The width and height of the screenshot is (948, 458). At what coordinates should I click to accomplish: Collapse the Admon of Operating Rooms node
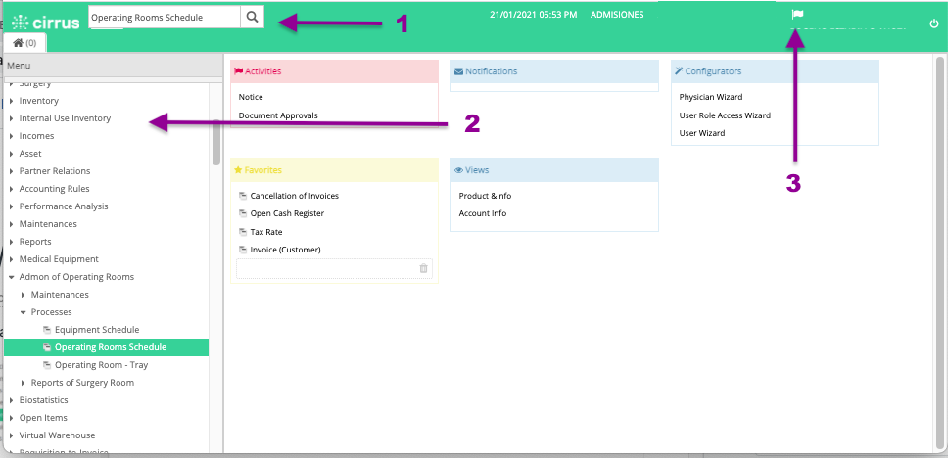(12, 277)
